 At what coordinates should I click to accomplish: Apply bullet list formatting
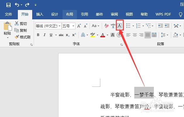coord(128,26)
